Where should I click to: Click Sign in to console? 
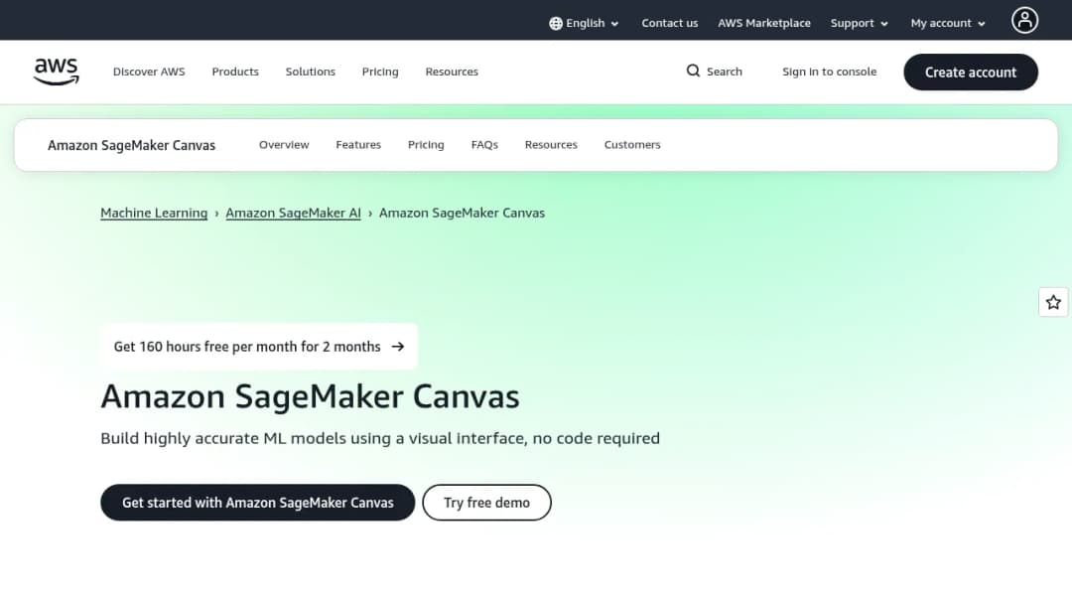pos(829,72)
